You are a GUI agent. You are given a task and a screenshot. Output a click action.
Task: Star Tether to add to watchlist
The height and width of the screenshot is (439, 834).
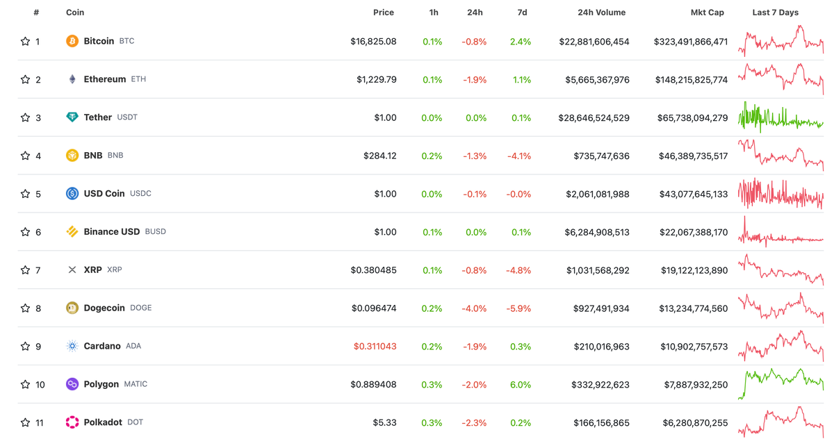coord(25,117)
